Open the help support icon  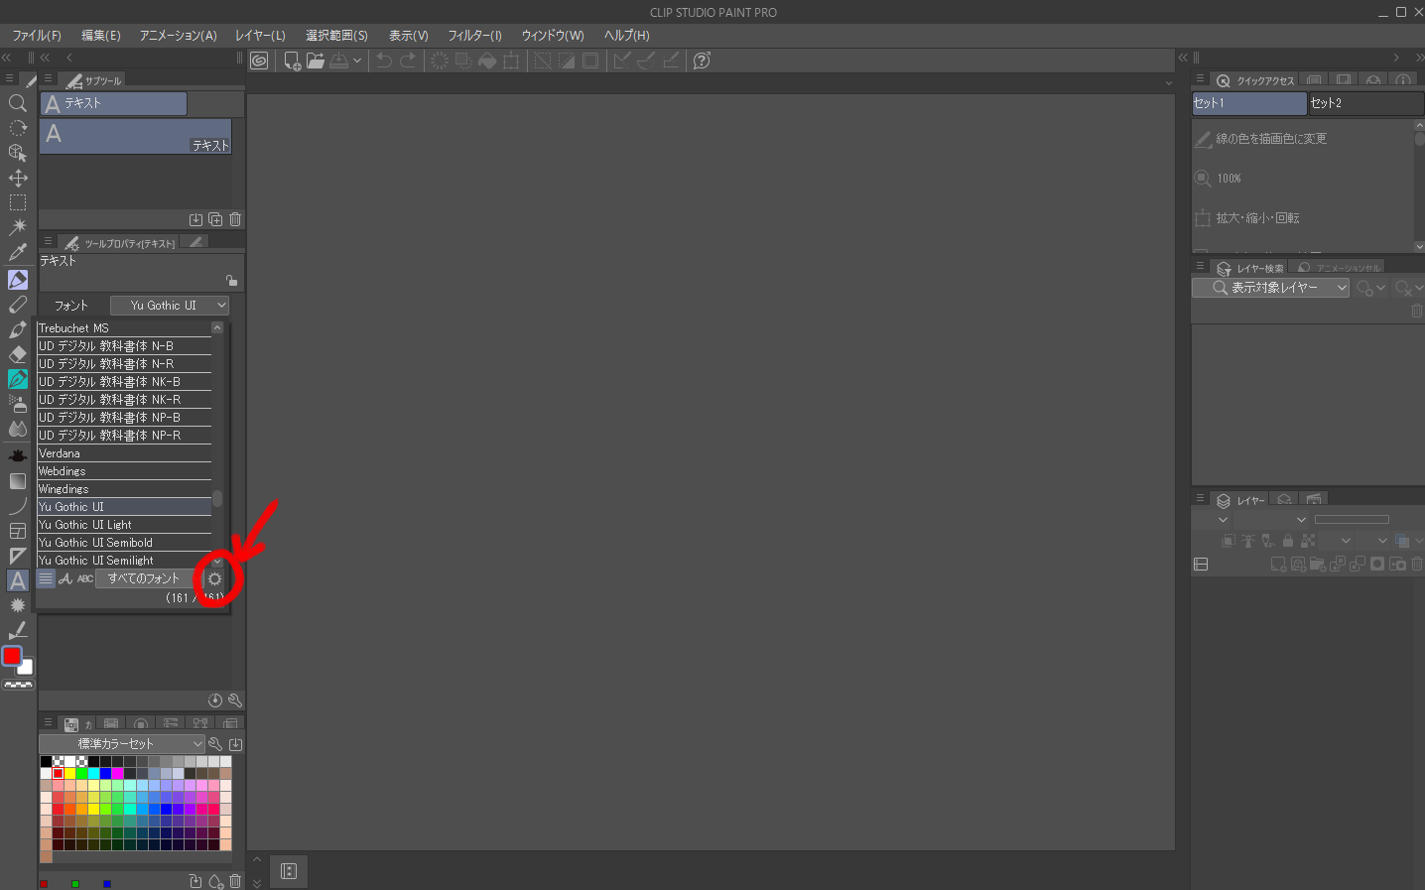click(702, 61)
